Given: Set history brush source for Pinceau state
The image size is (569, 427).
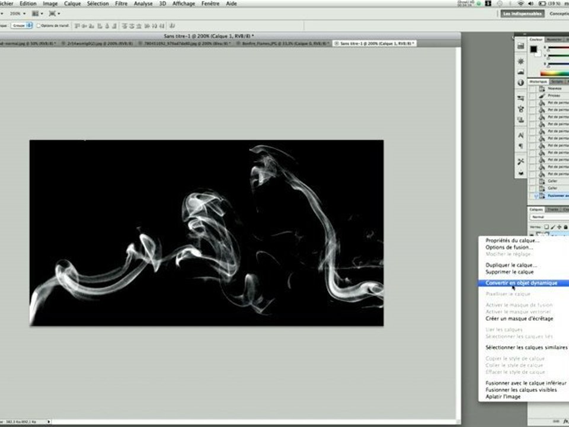Looking at the screenshot, I should point(532,95).
